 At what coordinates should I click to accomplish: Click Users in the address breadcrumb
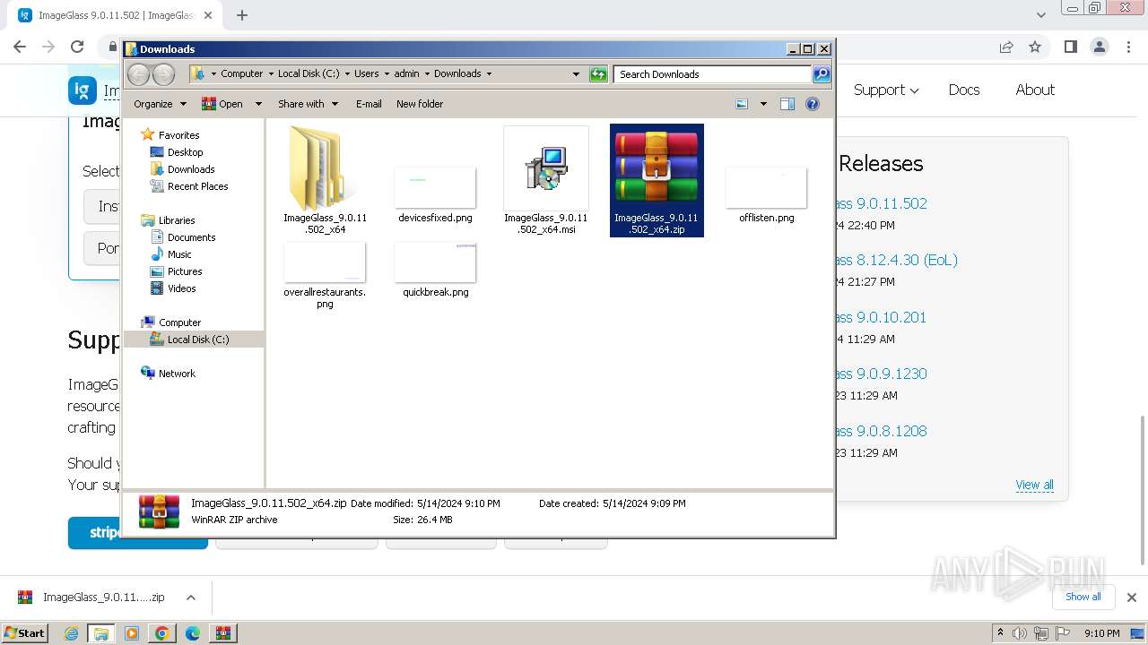pos(366,73)
